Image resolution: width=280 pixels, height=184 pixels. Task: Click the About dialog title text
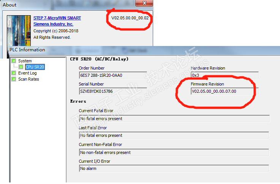coord(9,5)
